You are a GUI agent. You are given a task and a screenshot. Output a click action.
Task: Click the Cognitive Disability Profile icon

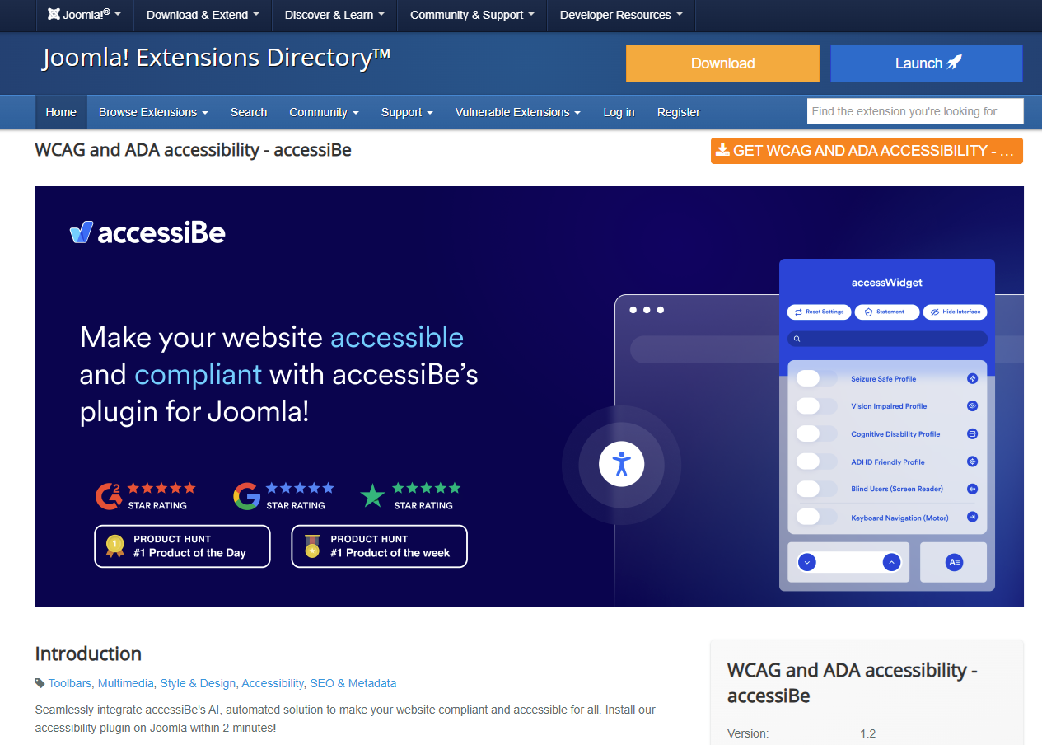click(x=972, y=434)
